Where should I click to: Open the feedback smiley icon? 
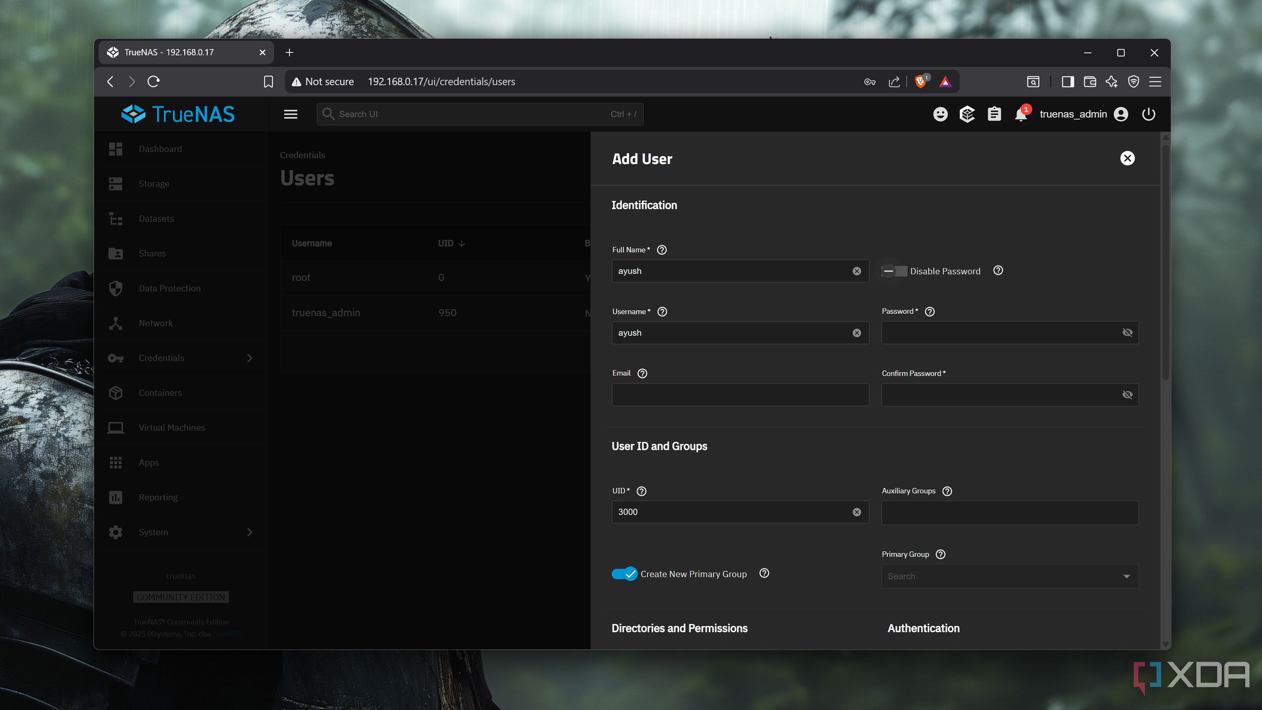(x=940, y=114)
